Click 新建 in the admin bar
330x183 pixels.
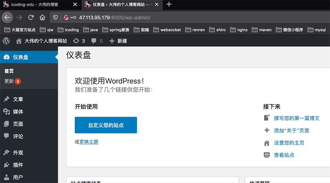[x=122, y=41]
